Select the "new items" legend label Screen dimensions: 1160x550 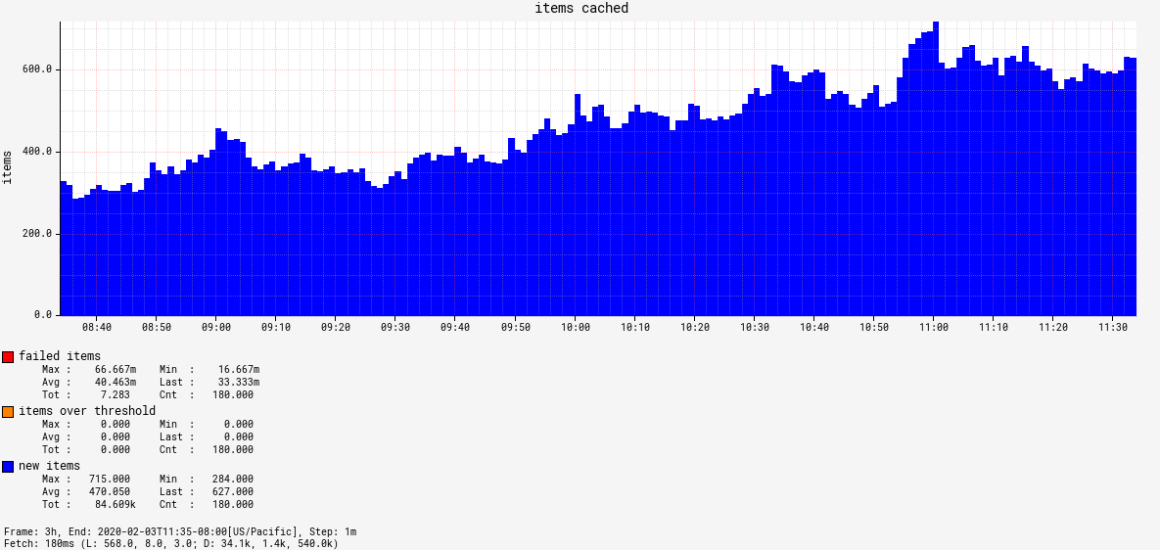[x=49, y=466]
